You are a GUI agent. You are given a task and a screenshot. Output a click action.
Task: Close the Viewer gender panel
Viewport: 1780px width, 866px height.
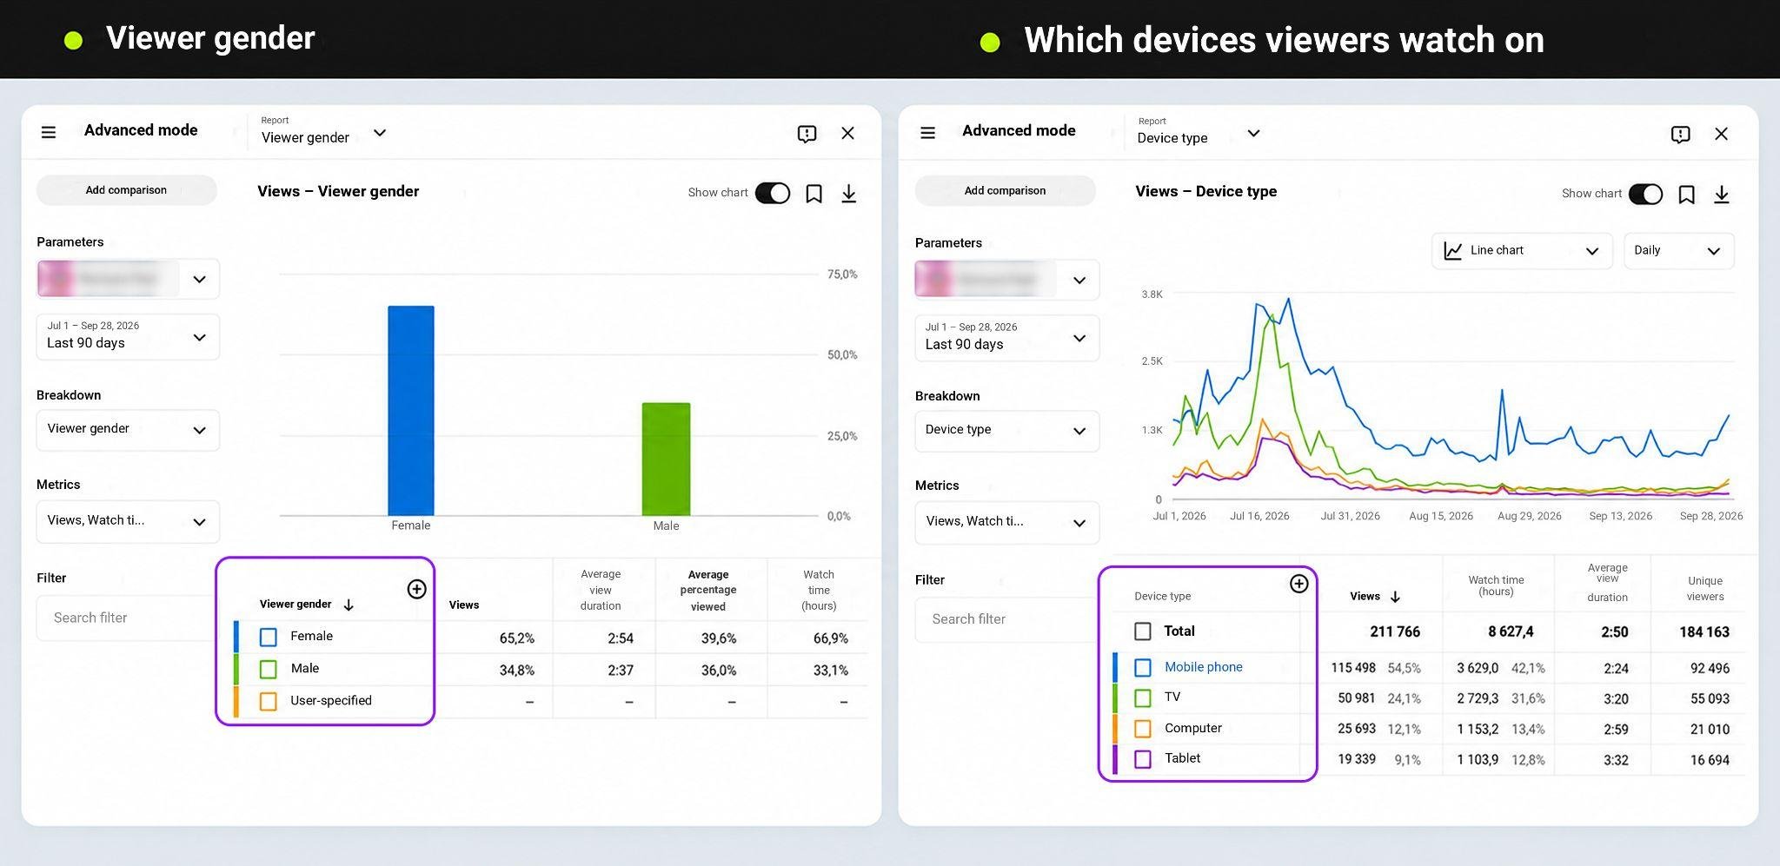pos(847,133)
